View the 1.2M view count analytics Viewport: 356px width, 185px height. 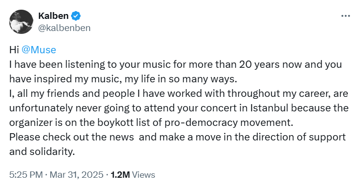tap(120, 175)
